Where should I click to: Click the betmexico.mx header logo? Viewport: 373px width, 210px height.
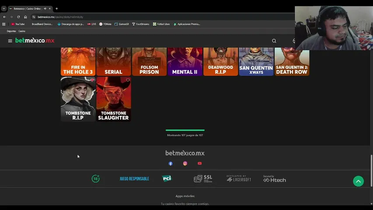coord(35,41)
